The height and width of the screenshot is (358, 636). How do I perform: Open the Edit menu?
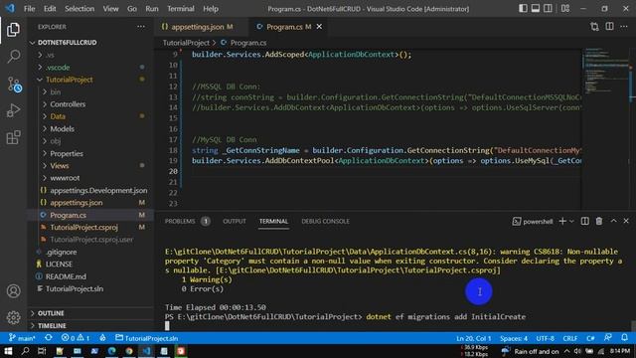[x=50, y=9]
